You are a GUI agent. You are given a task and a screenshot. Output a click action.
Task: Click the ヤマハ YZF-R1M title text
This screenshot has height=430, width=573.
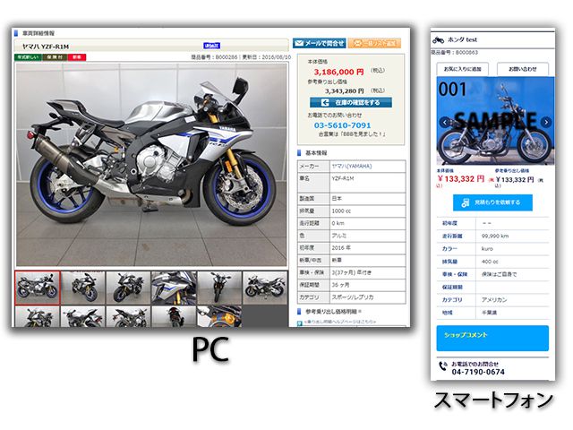[46, 47]
